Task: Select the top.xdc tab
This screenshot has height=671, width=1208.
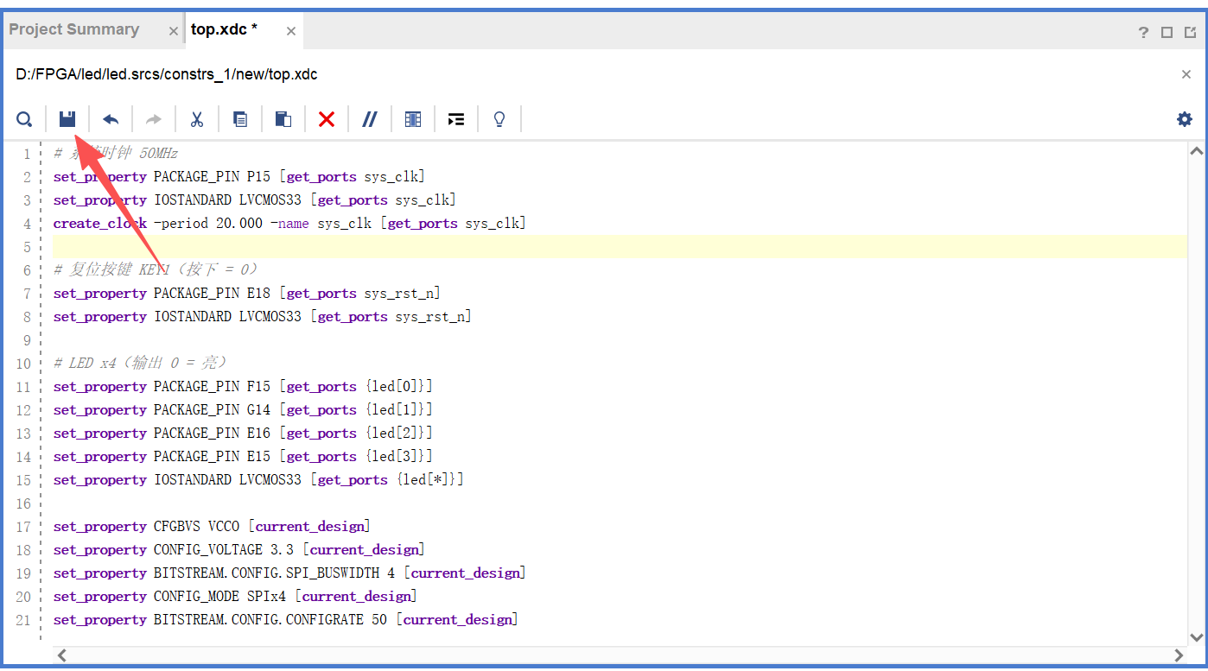Action: click(225, 30)
